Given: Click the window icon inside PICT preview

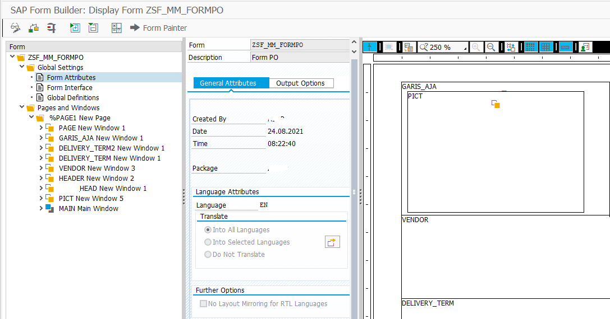Looking at the screenshot, I should pos(496,104).
